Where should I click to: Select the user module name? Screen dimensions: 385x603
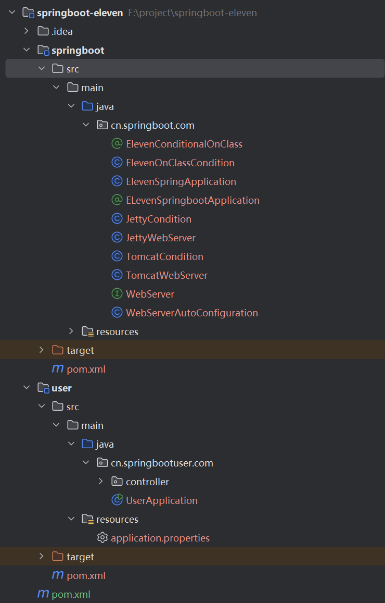point(61,388)
